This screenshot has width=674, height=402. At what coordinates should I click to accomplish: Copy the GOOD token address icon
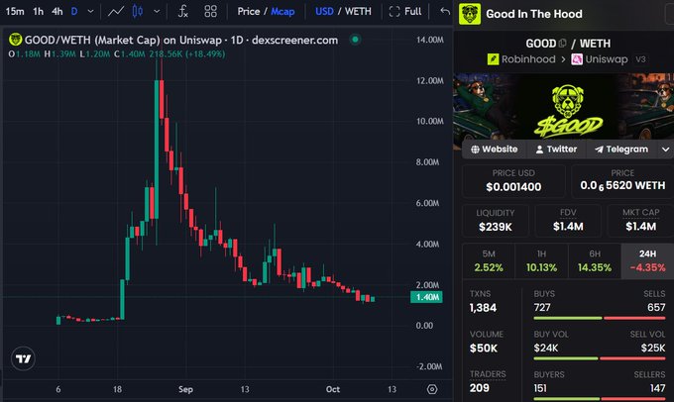click(x=562, y=44)
